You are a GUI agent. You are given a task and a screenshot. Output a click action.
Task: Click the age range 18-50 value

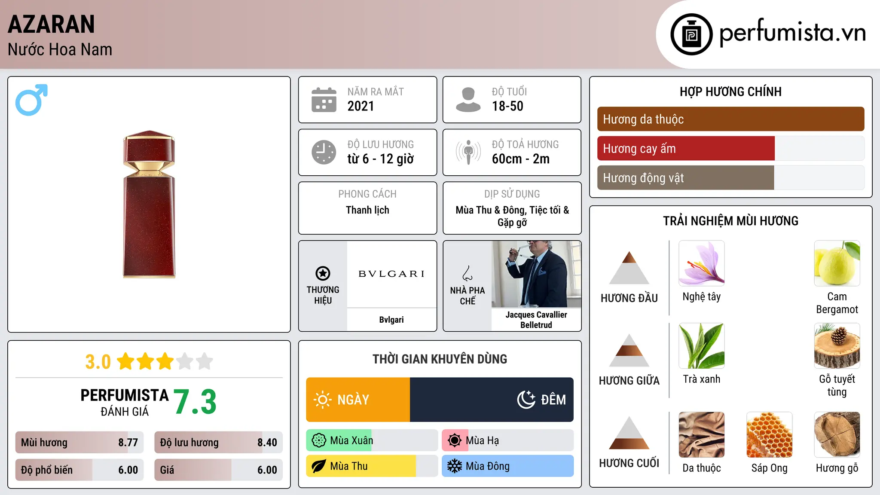[507, 106]
